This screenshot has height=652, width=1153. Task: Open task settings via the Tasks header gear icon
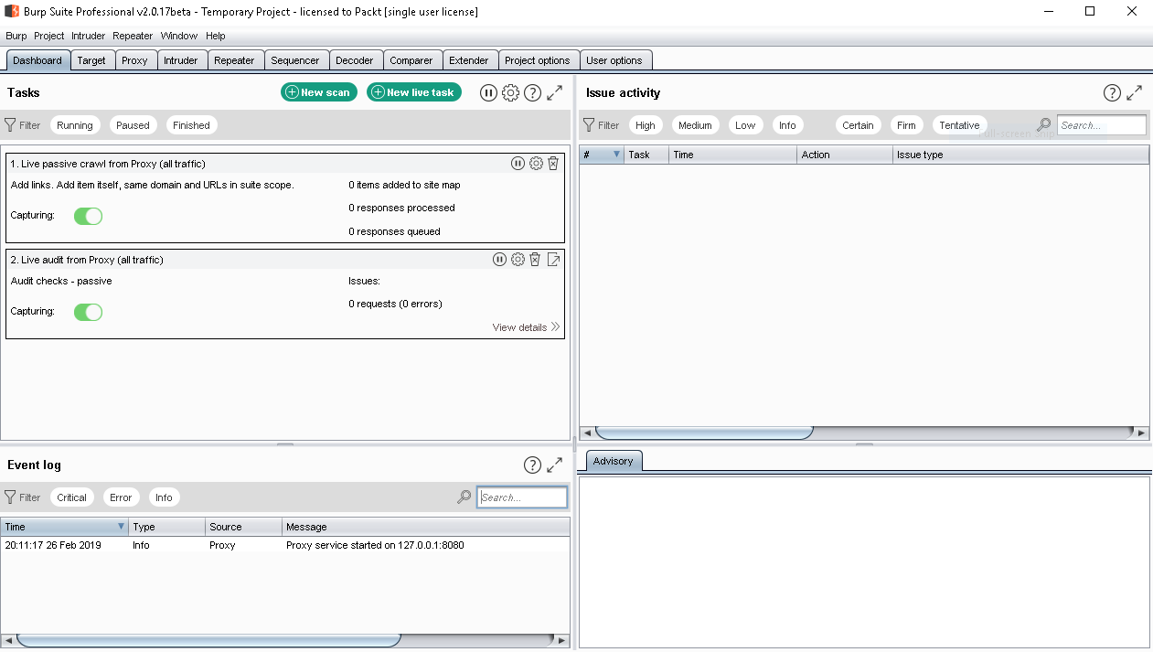[x=511, y=92]
